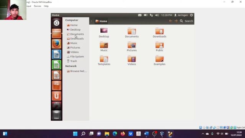Open the VirtualBox Devices menu
Screen dimensions: 245x138
pyautogui.click(x=38, y=6)
